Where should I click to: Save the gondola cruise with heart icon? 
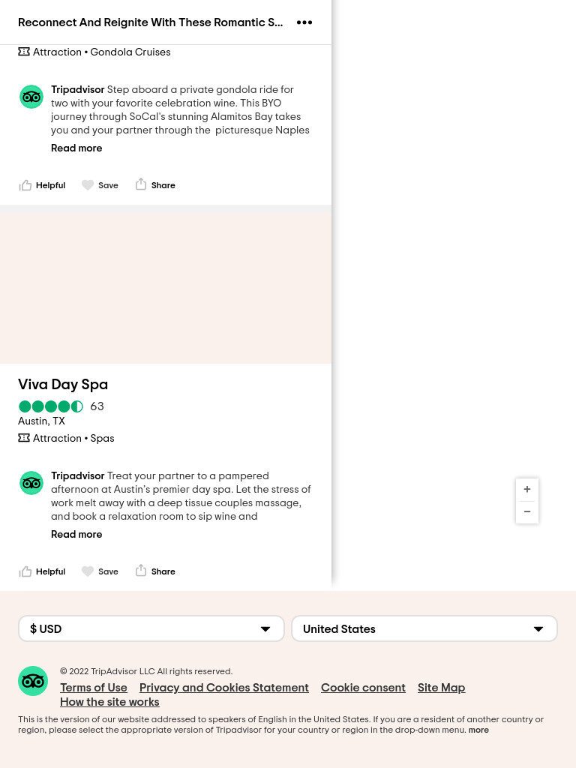[x=100, y=185]
